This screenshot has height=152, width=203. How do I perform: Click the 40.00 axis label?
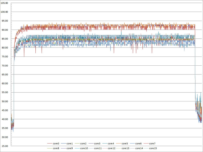(5, 119)
